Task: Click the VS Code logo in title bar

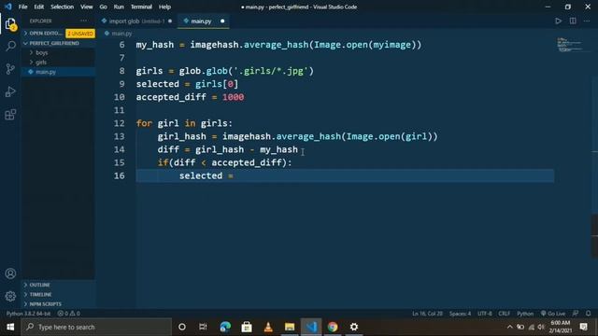Action: [x=8, y=7]
